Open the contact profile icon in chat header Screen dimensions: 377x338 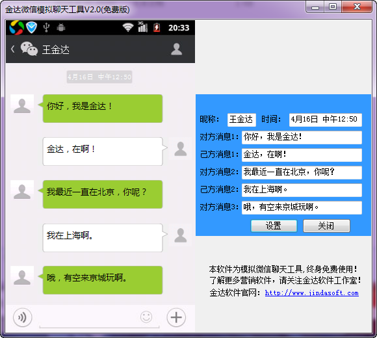click(177, 49)
